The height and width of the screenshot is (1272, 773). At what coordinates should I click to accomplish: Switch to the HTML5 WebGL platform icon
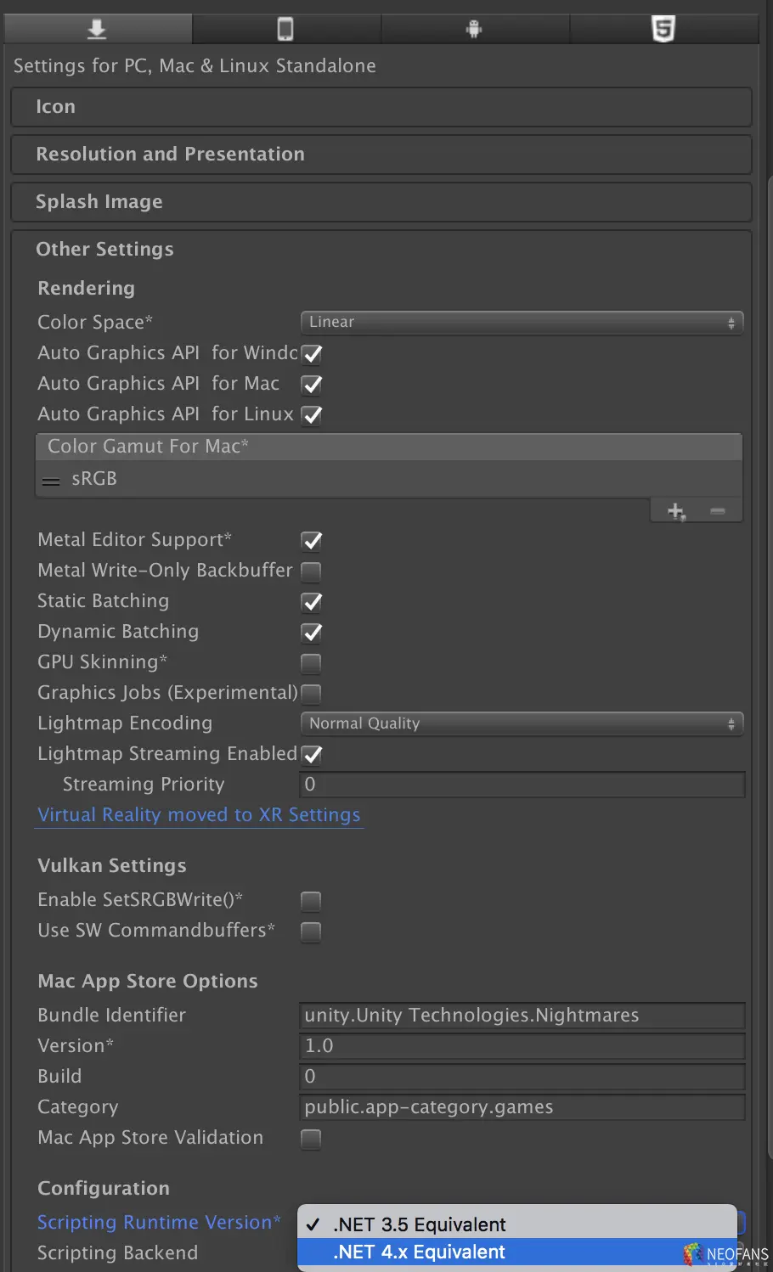click(663, 29)
